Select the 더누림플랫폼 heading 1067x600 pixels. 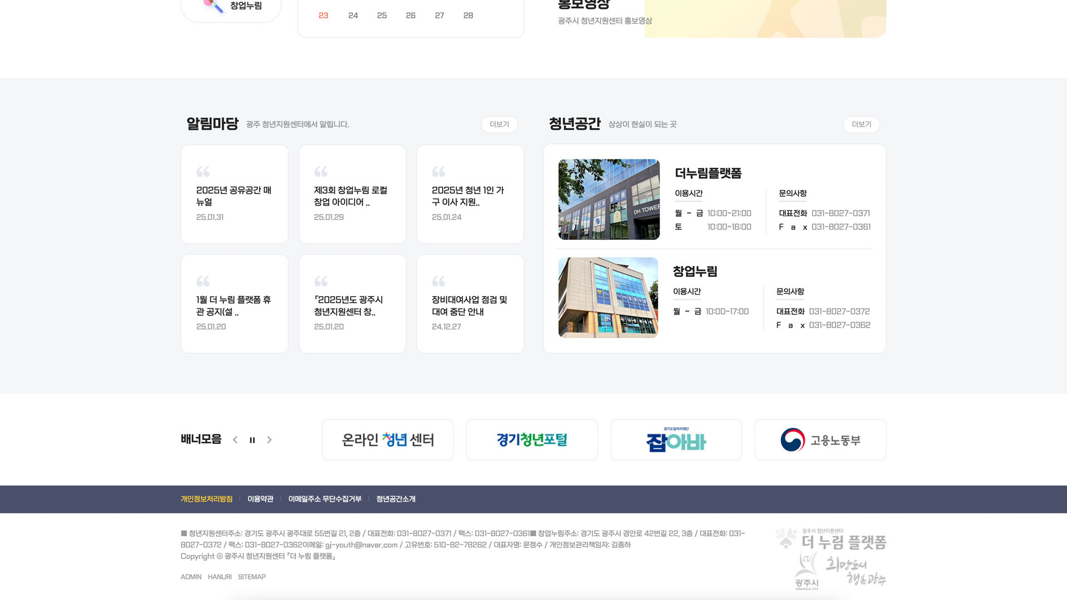click(x=708, y=173)
